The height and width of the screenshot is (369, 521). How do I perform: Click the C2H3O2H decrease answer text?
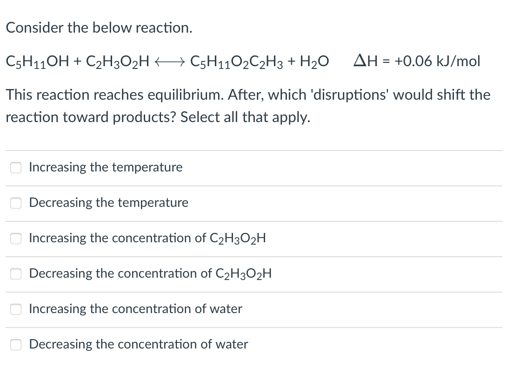(149, 274)
